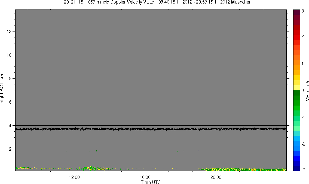309x184 pixels.
Task: Click the colorbar value 0
Action: pos(302,91)
